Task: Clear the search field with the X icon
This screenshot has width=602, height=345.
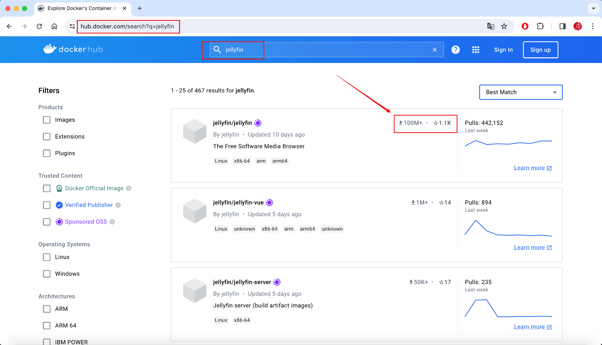Action: tap(435, 50)
